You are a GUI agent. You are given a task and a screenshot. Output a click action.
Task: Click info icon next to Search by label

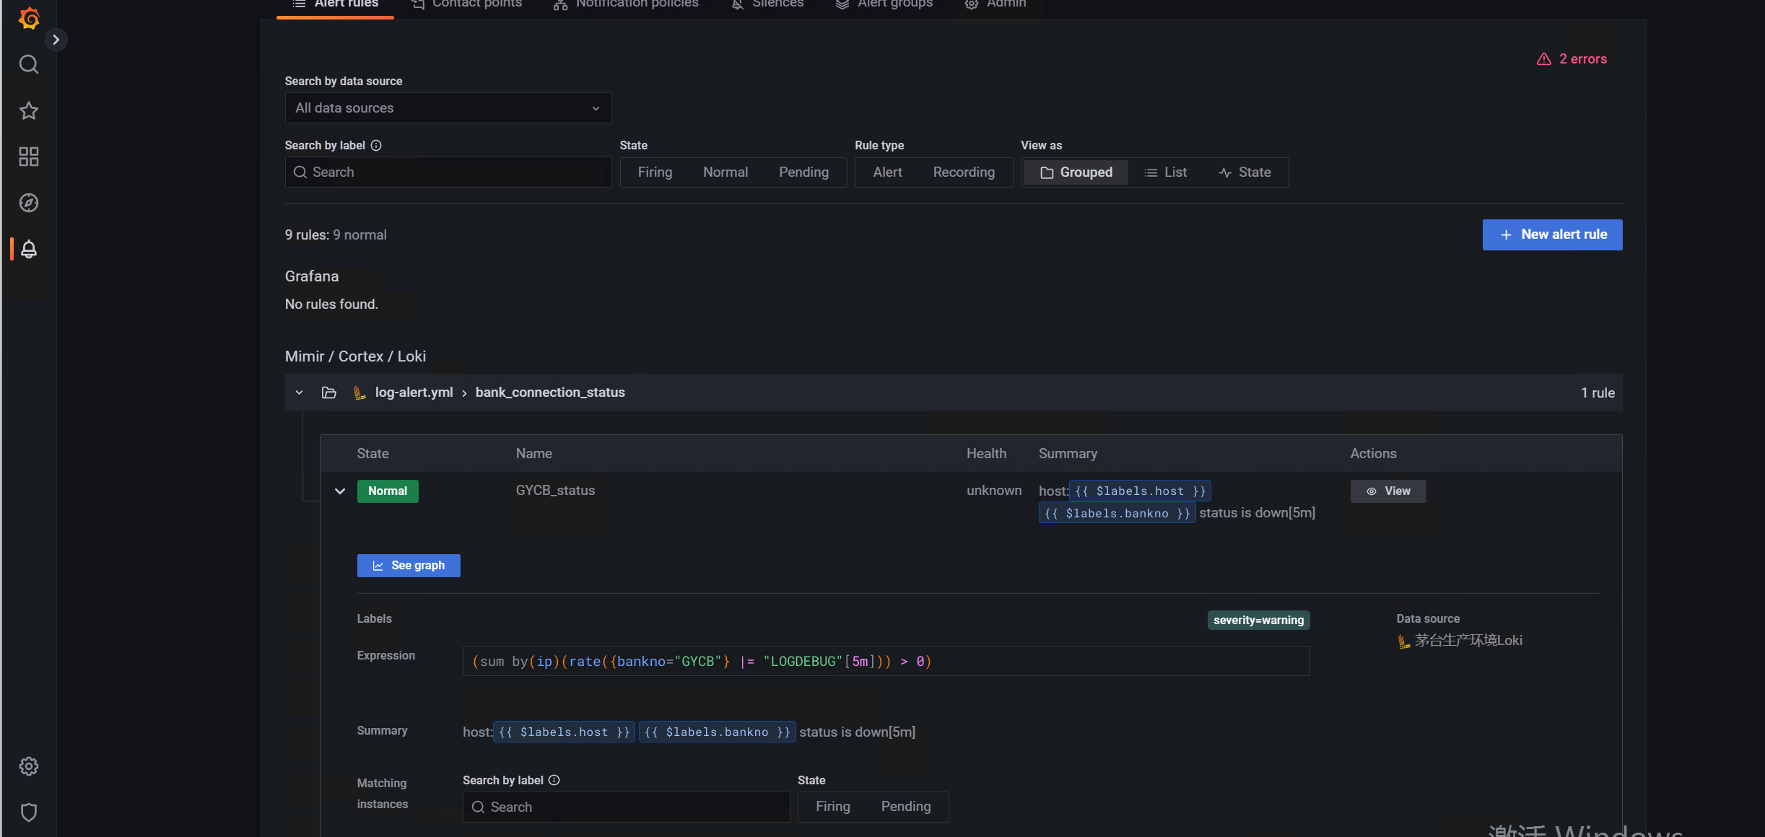pos(376,145)
